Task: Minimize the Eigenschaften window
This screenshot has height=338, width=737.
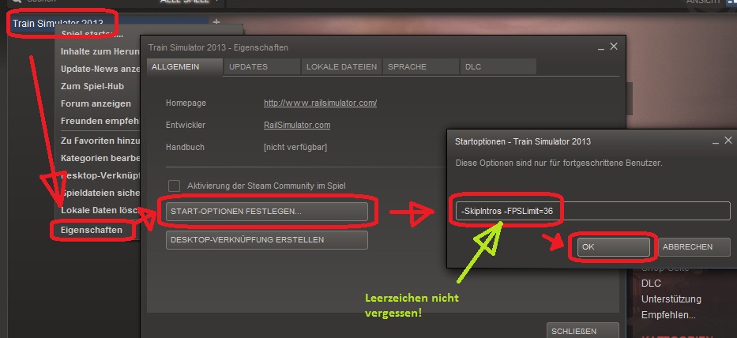Action: click(601, 47)
